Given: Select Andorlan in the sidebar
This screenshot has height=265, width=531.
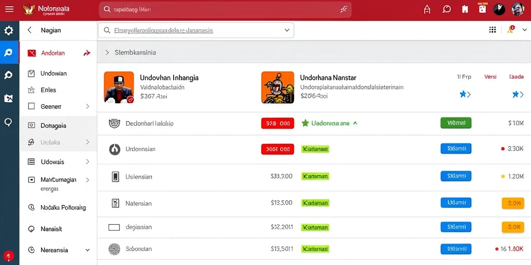Looking at the screenshot, I should point(53,53).
